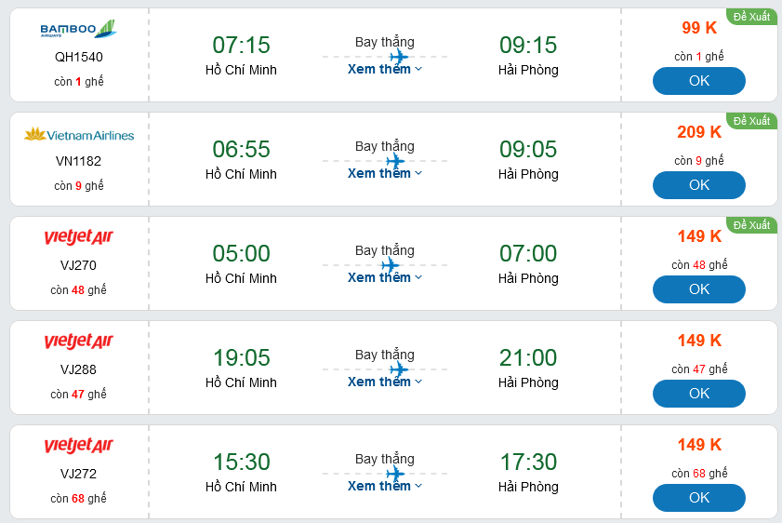This screenshot has width=782, height=523.
Task: Click the Vietjet Air logo for VJ288
Action: coord(78,342)
